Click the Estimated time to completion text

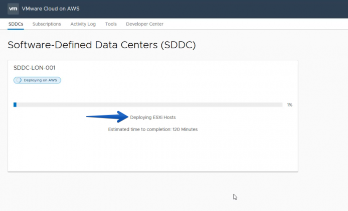tap(153, 130)
